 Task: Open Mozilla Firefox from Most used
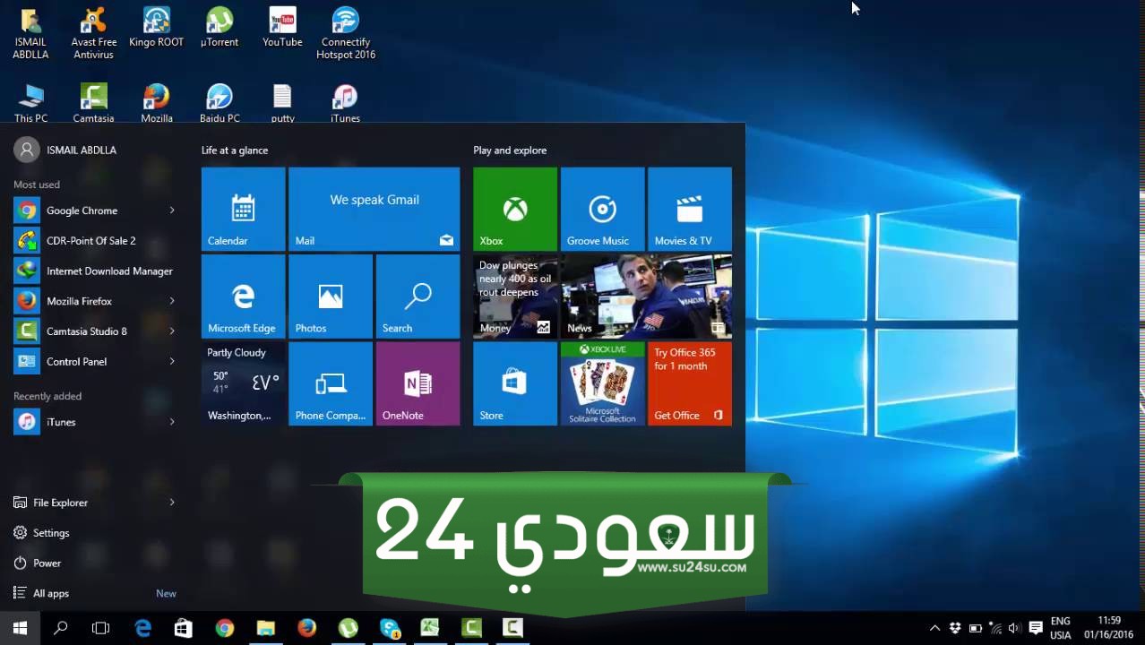click(95, 301)
